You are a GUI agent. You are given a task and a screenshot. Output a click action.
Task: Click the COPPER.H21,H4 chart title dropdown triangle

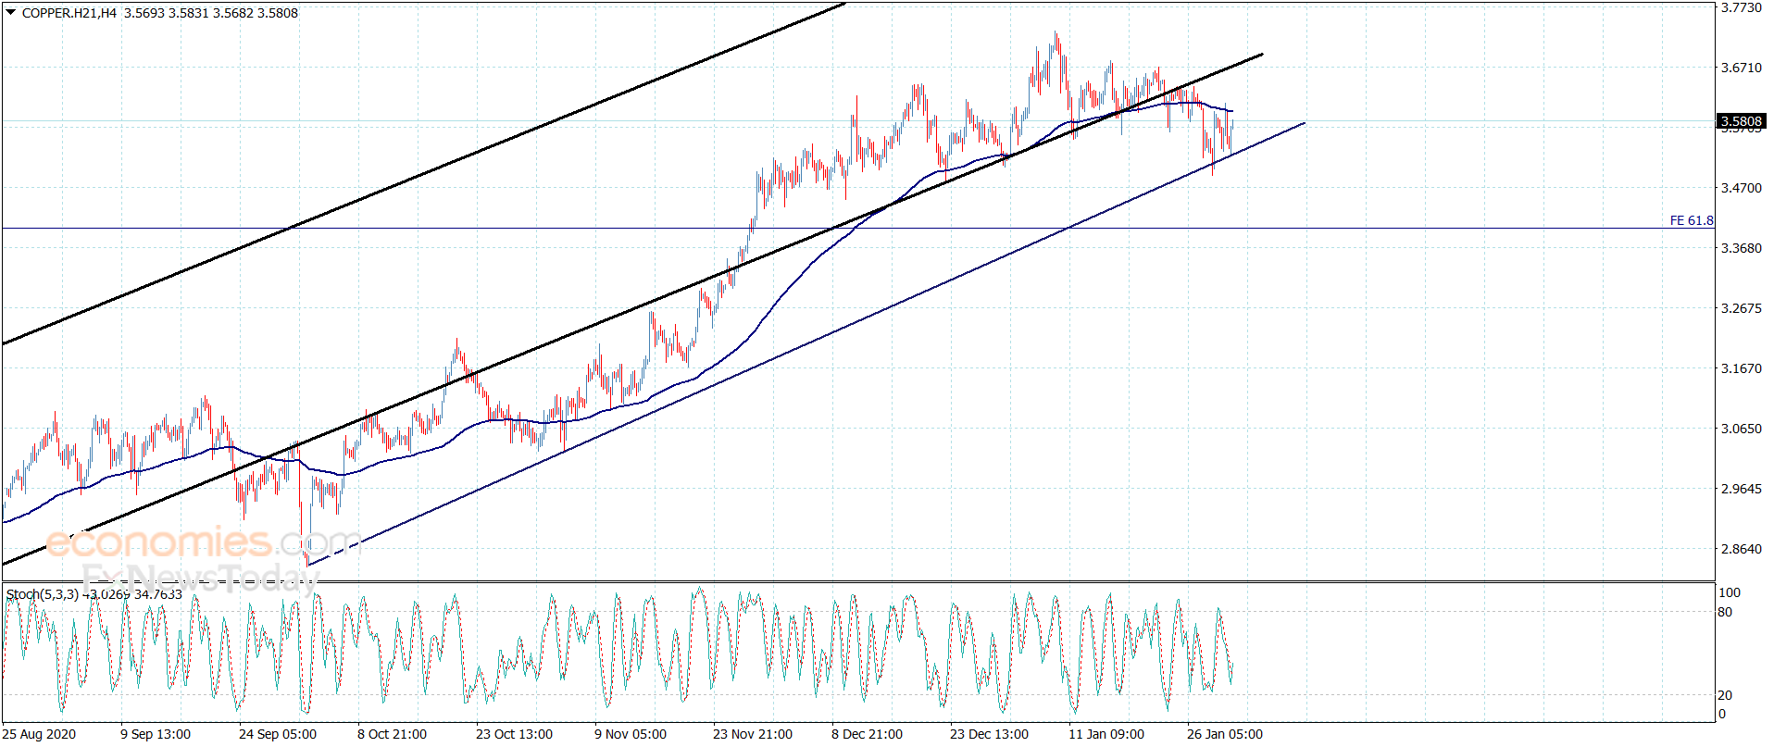point(11,13)
